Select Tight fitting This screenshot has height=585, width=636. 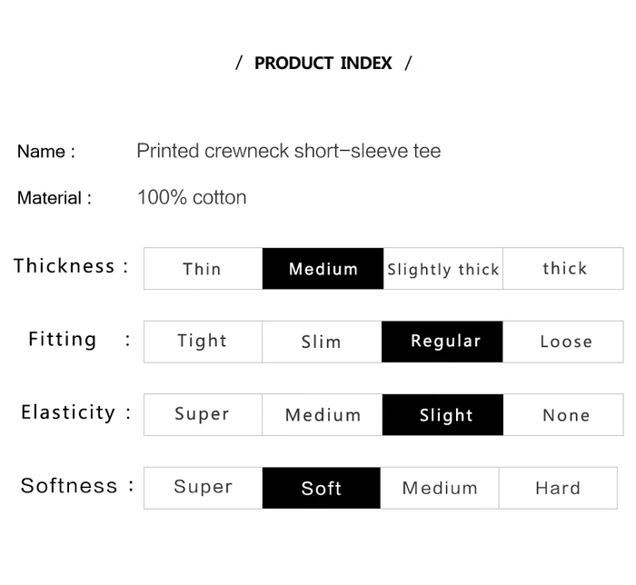coord(203,342)
